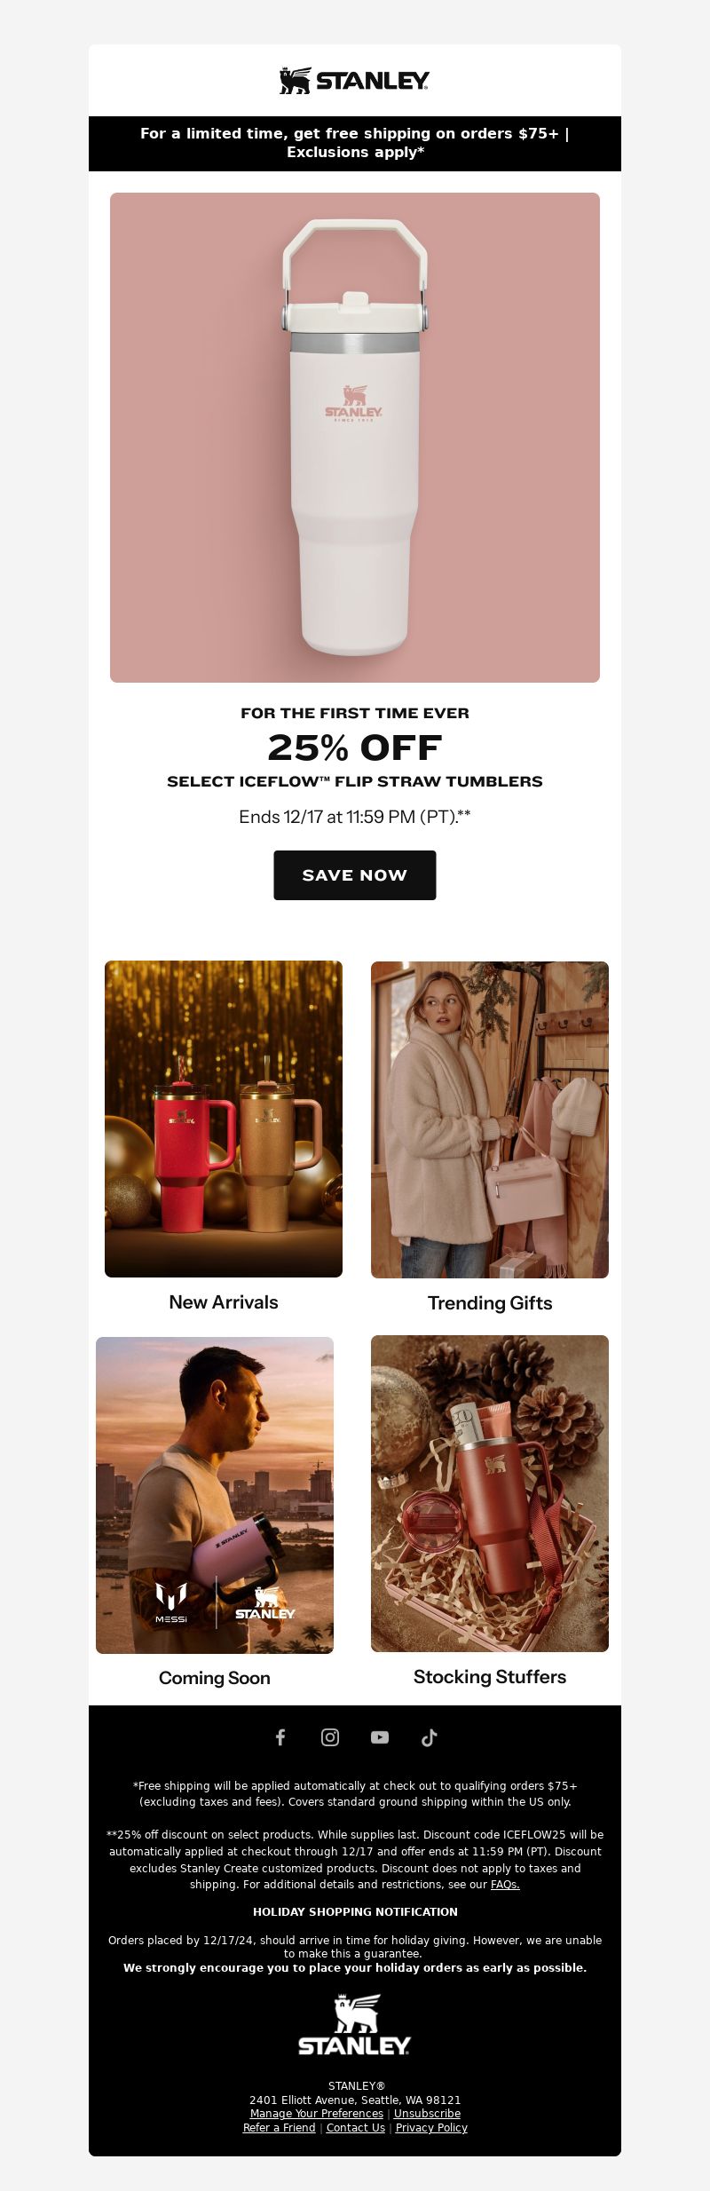Click the Stanley logo at top

coord(355,81)
